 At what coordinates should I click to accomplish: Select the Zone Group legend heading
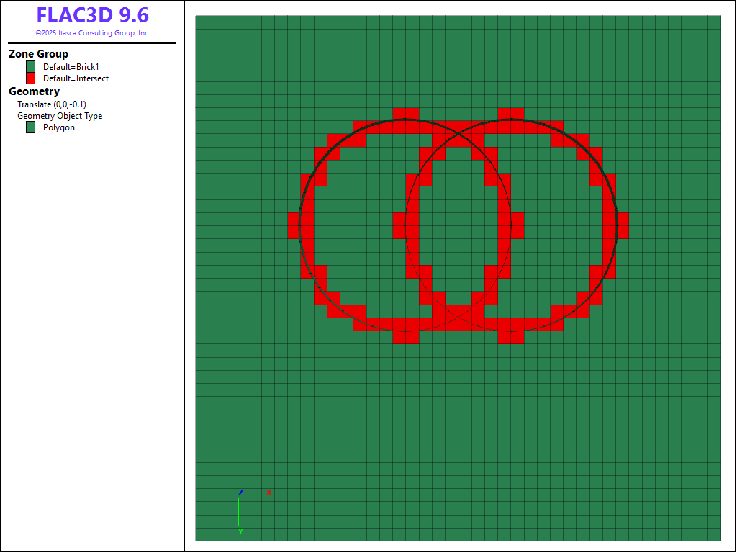point(39,54)
